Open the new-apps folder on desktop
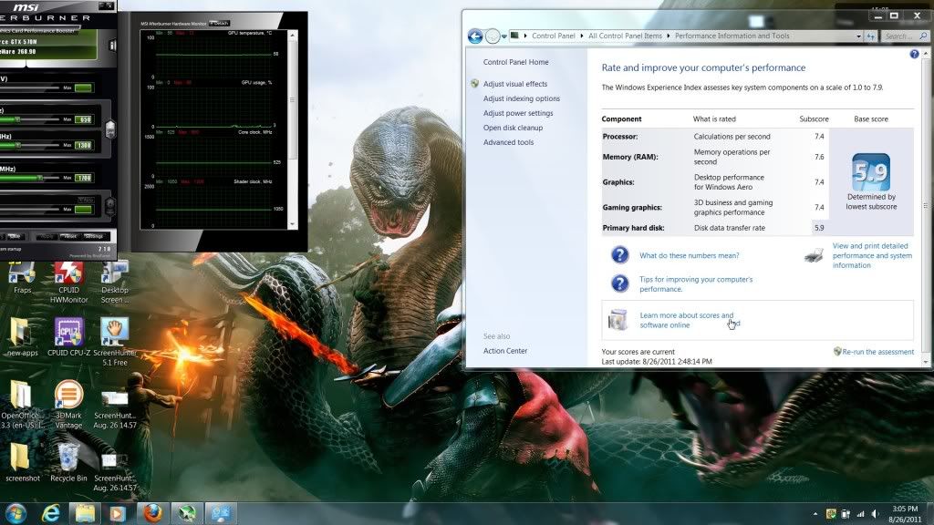 (x=22, y=337)
